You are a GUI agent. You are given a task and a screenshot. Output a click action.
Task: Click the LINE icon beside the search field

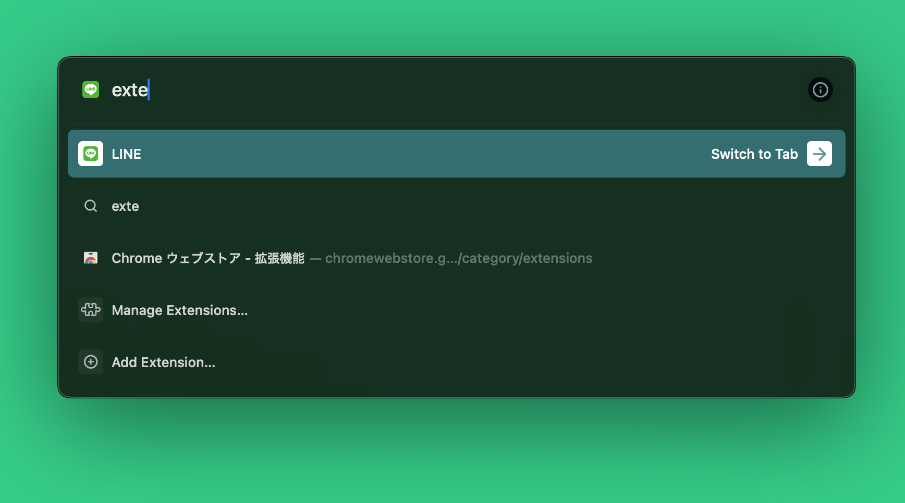pos(91,90)
